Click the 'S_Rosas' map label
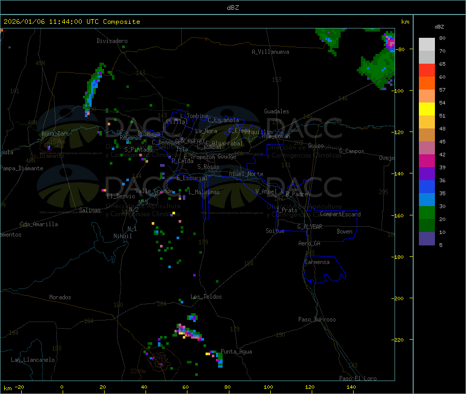 (208, 167)
